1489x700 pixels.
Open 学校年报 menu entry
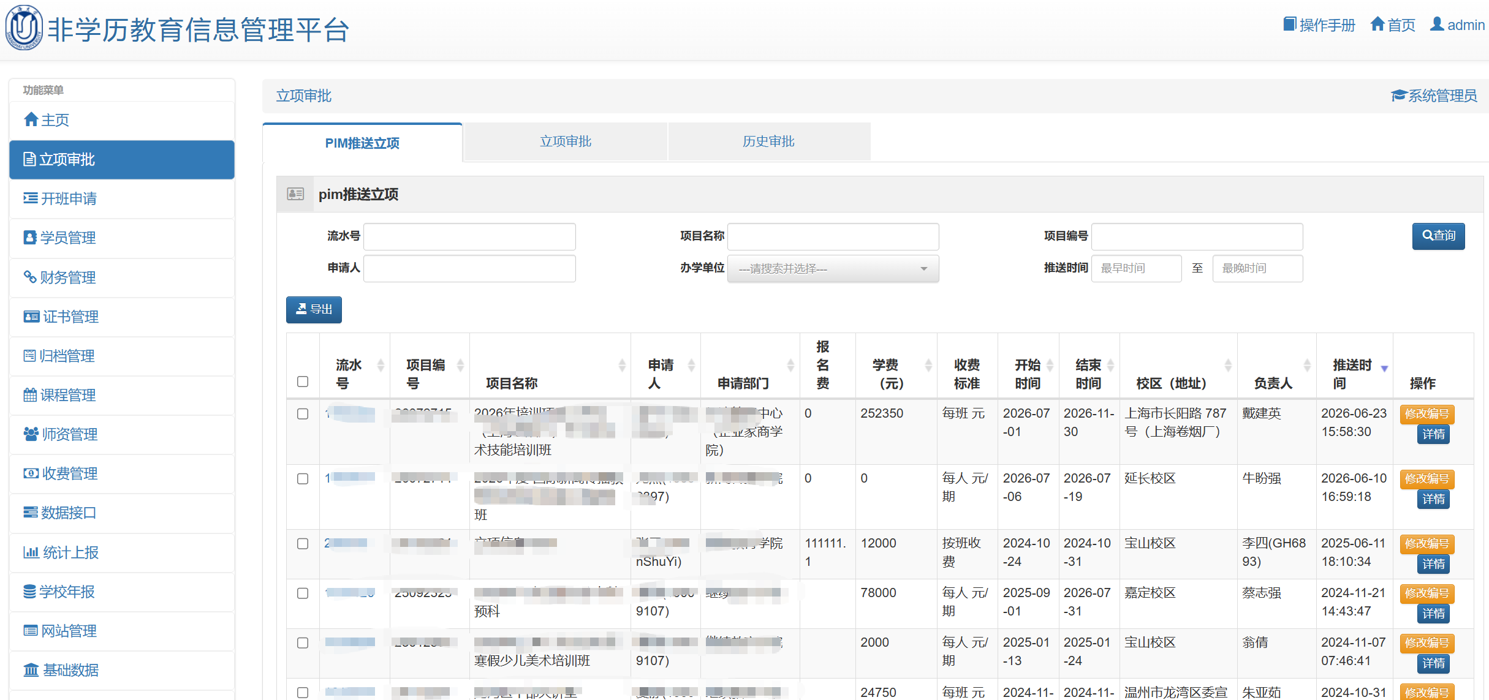pos(122,592)
